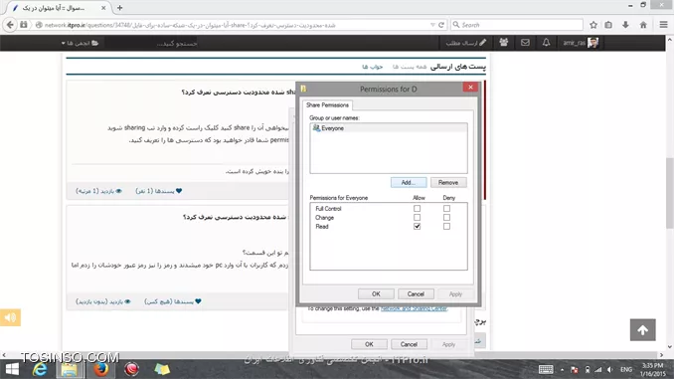This screenshot has width=674, height=379.
Task: Click the ENG language indicator
Action: click(626, 369)
